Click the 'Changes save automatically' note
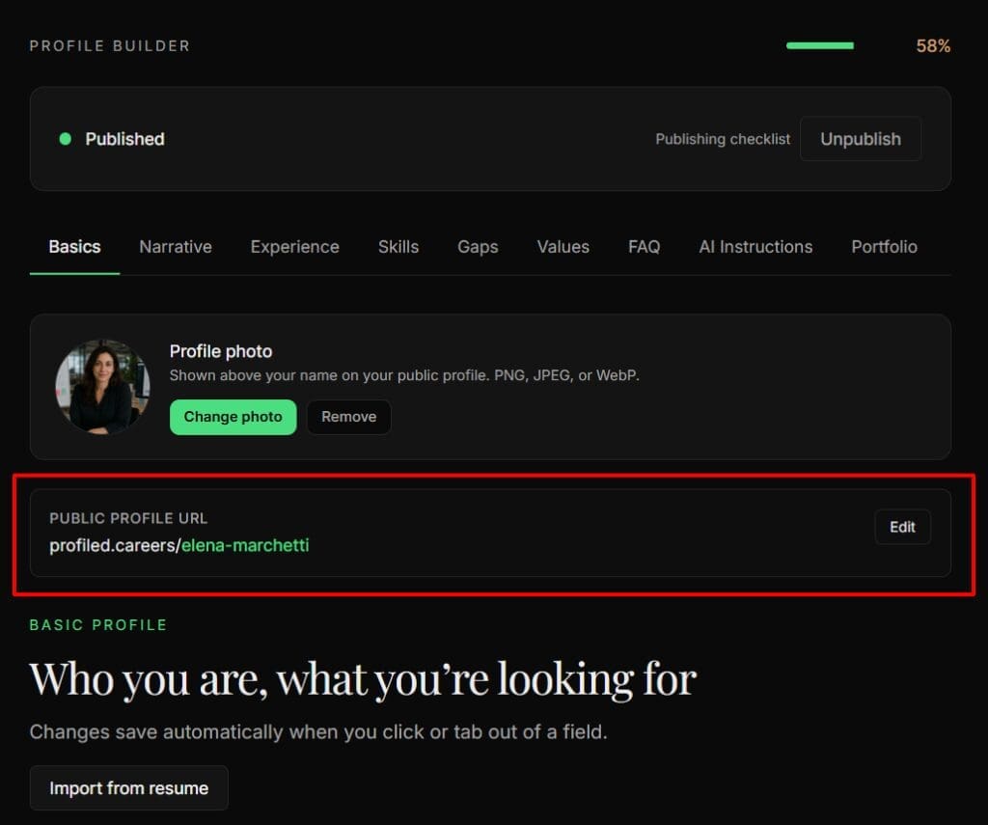Image resolution: width=988 pixels, height=825 pixels. 318,731
